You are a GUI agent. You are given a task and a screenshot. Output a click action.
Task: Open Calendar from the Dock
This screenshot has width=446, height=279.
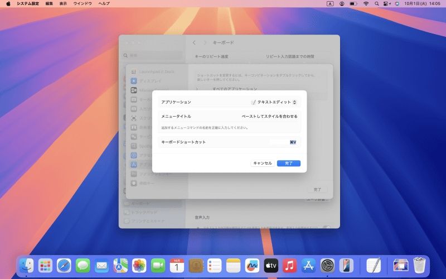[177, 266]
